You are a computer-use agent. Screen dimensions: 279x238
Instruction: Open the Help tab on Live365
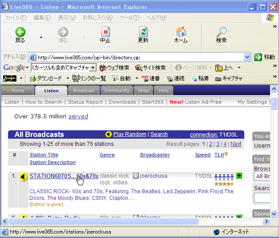[163, 90]
